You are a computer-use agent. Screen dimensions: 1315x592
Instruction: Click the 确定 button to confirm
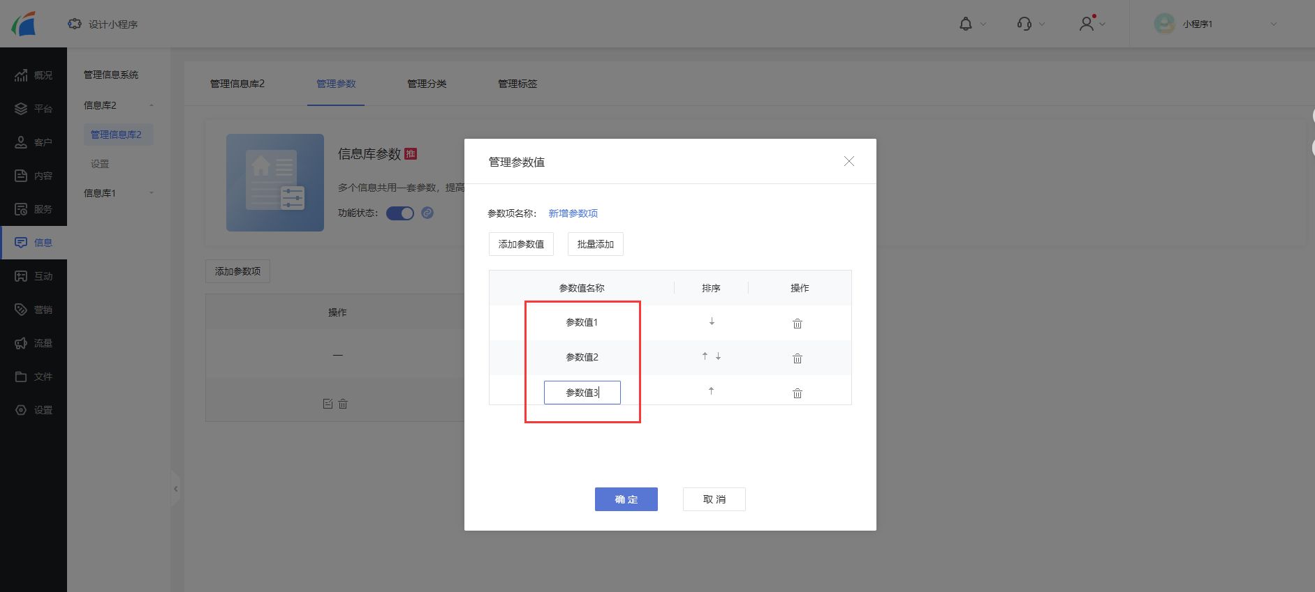626,499
